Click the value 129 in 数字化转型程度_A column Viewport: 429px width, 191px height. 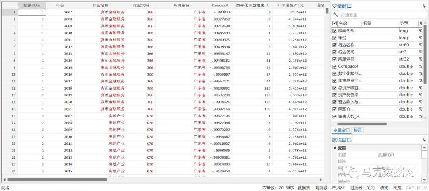tap(252, 88)
